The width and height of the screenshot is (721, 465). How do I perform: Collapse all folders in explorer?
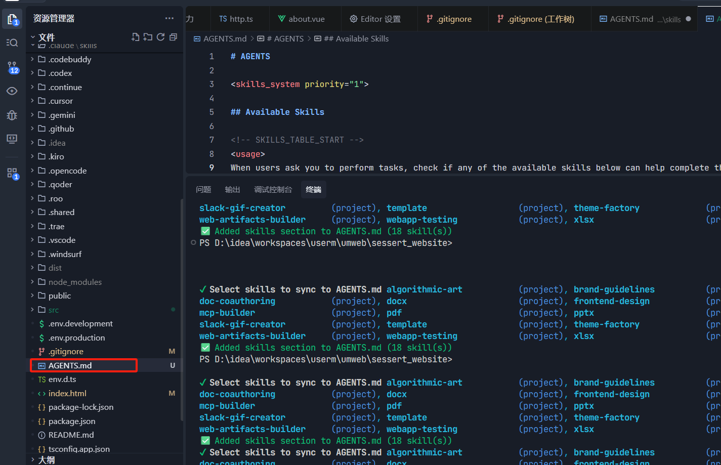173,37
